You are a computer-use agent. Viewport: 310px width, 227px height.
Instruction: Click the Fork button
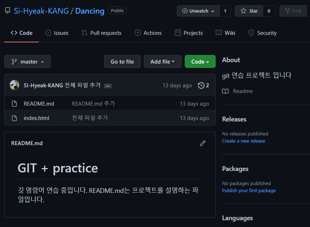(293, 11)
